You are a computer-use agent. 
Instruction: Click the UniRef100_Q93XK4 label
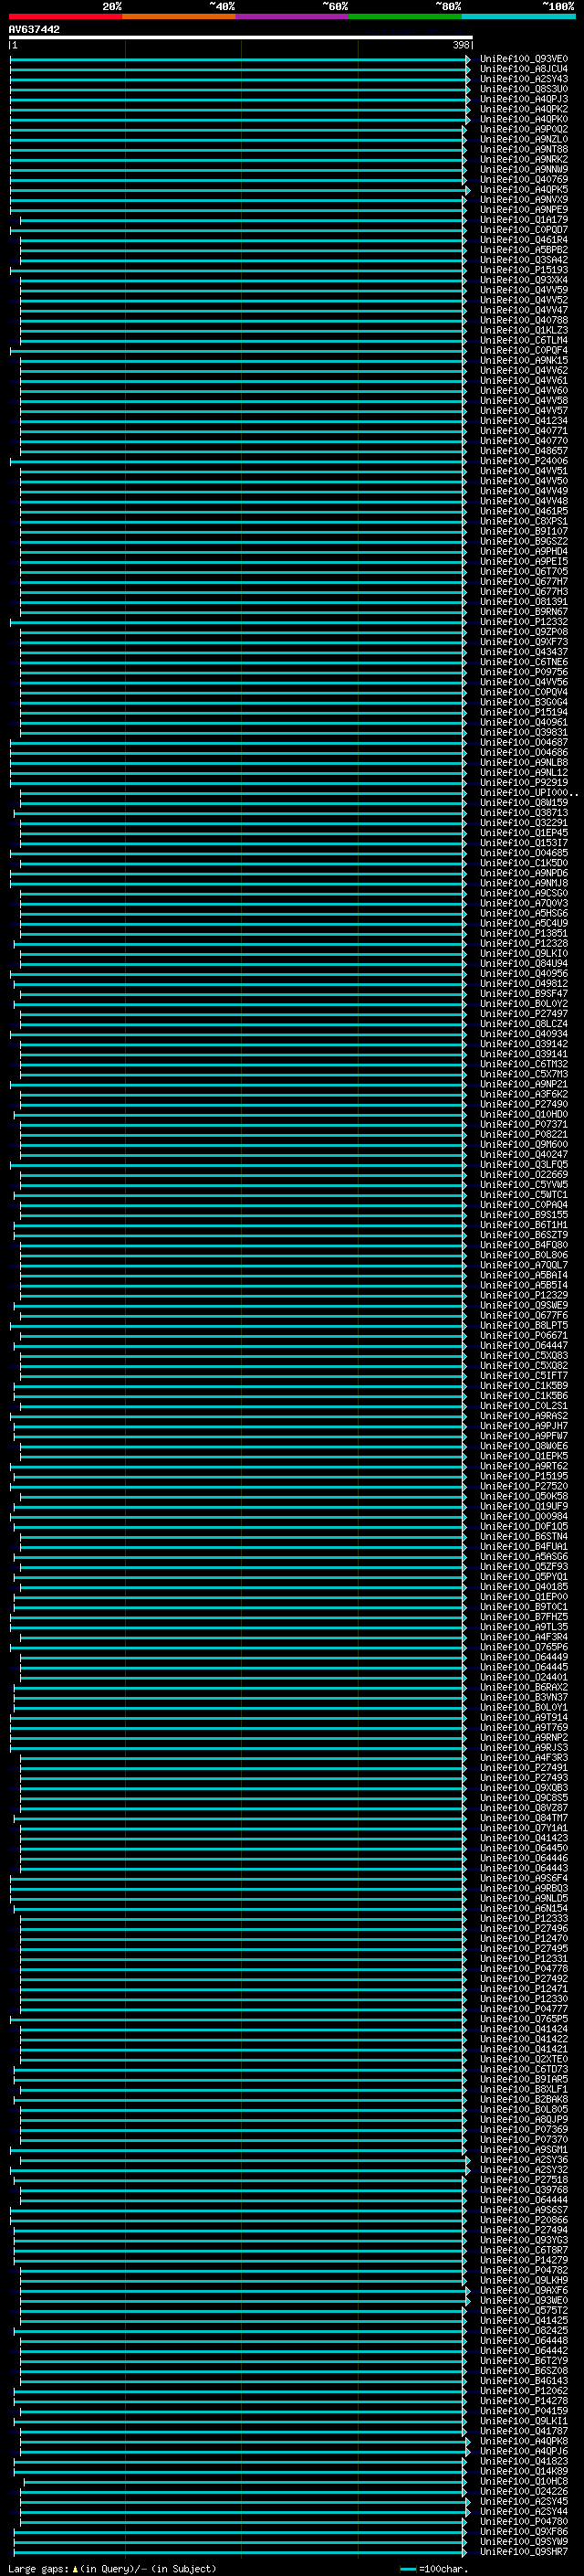click(x=523, y=280)
